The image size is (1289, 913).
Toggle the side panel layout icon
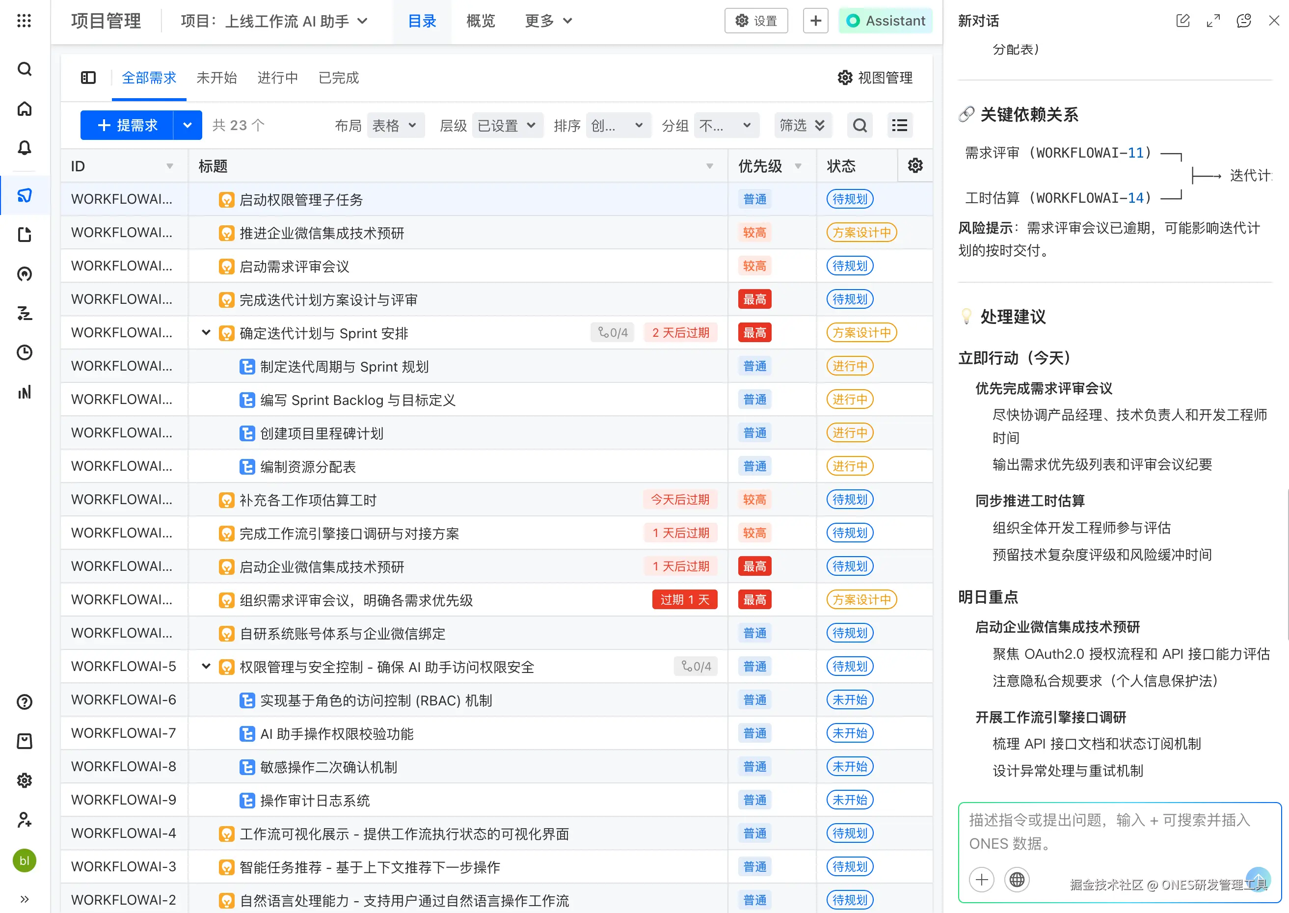(x=88, y=78)
